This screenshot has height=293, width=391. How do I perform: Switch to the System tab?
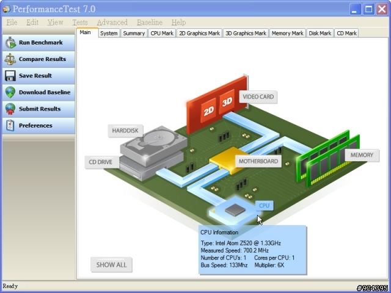click(109, 34)
